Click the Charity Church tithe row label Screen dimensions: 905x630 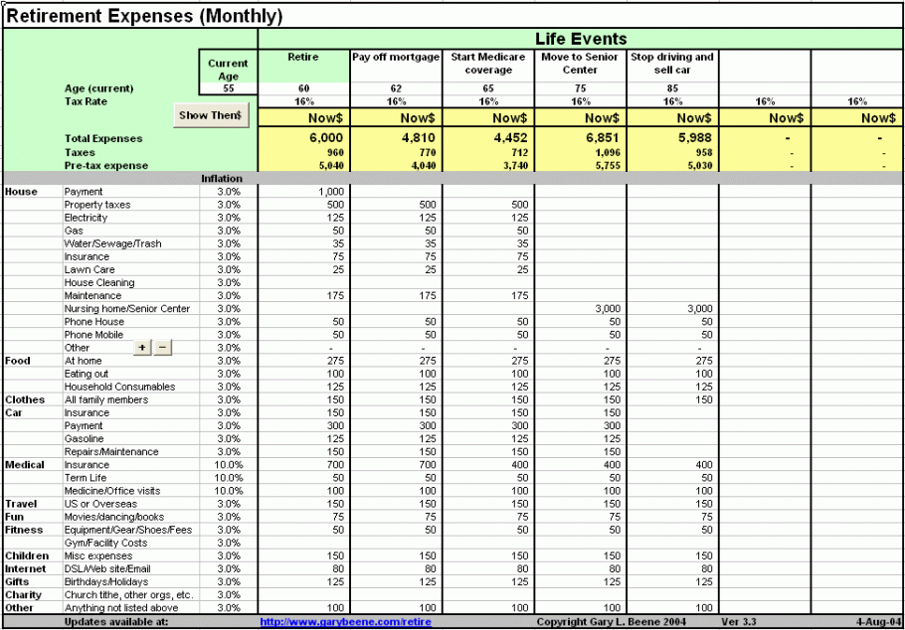tap(128, 595)
